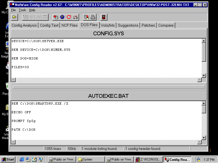218x163 pixels.
Task: Click the REM DOS=HIGH line
Action: click(x=25, y=58)
